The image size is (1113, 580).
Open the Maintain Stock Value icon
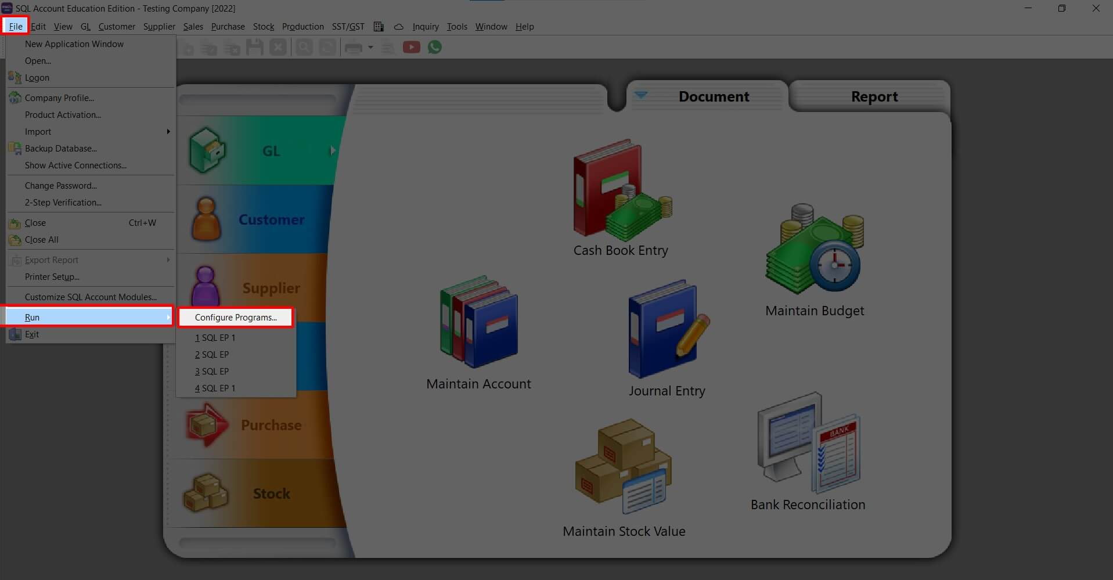[x=624, y=466]
